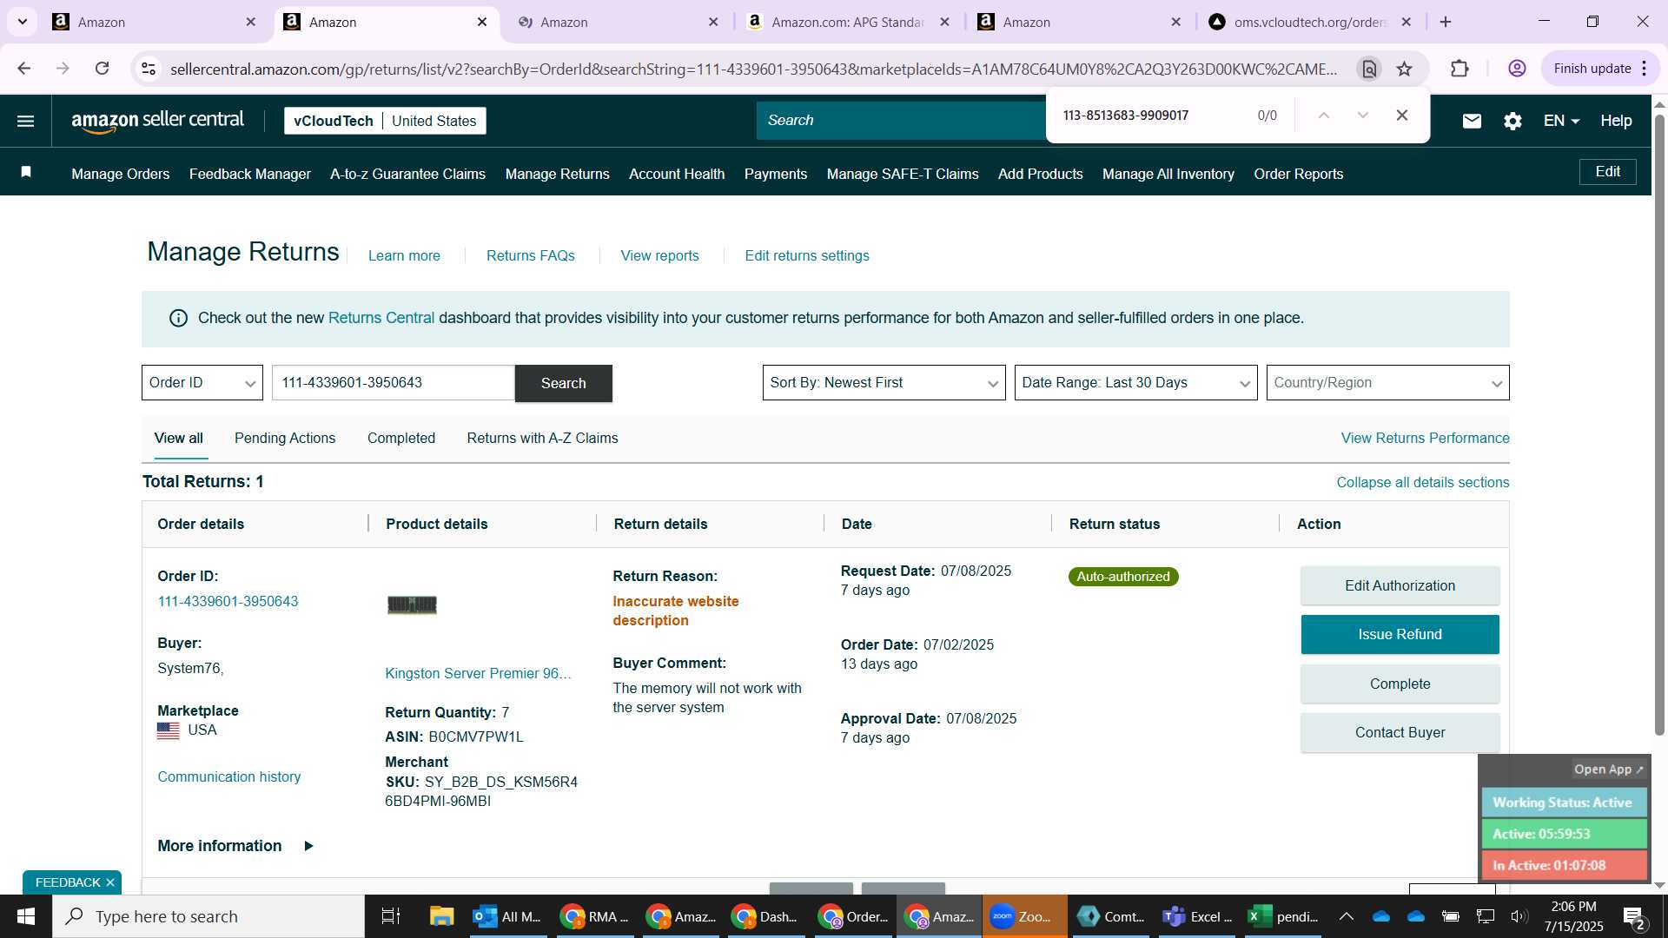This screenshot has height=938, width=1668.
Task: Go to next find result arrow
Action: pyautogui.click(x=1362, y=115)
